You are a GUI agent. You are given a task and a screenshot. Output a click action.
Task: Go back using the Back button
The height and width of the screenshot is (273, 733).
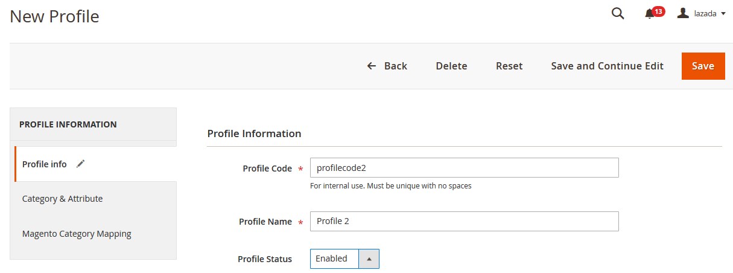[387, 66]
